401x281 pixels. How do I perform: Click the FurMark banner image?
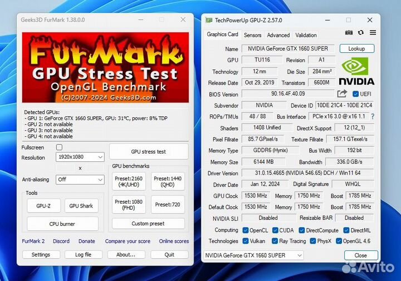[106, 67]
